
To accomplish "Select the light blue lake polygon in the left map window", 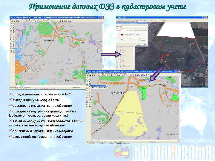I will 44,82.
